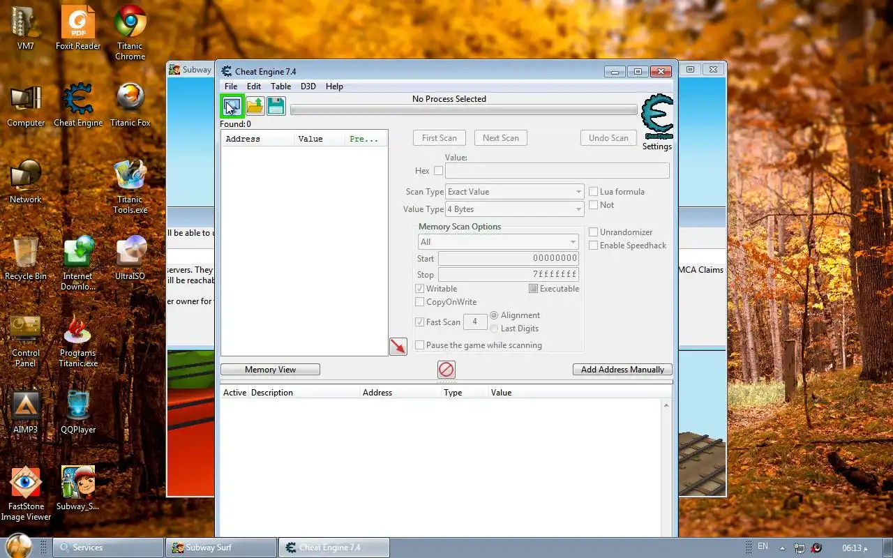Click the Undo Scan button
893x558 pixels.
pyautogui.click(x=608, y=138)
